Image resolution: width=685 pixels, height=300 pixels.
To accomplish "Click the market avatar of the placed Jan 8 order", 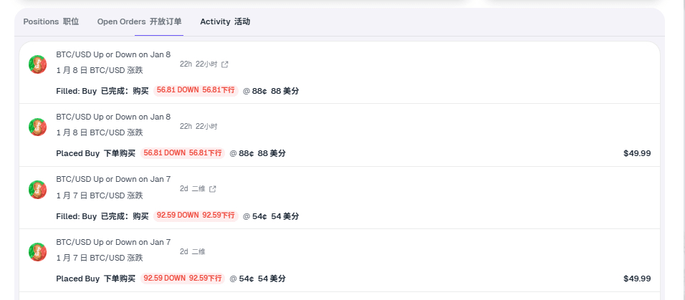I will point(37,127).
